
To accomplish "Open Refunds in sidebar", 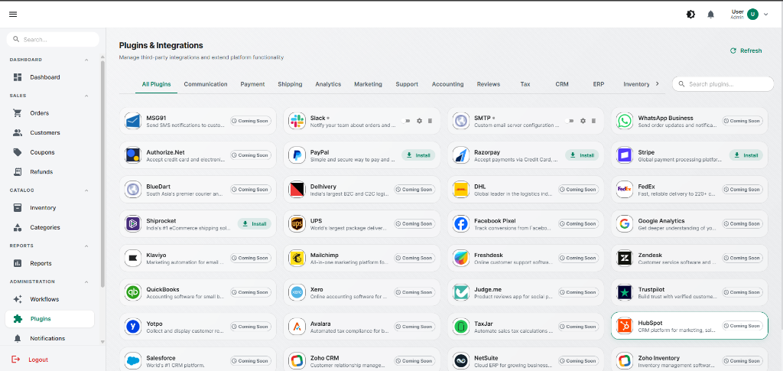I will (50, 172).
